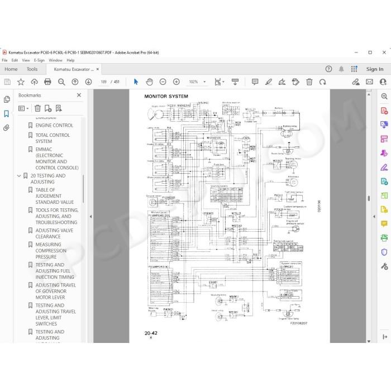
Task: Open the help question mark
Action: (x=328, y=69)
